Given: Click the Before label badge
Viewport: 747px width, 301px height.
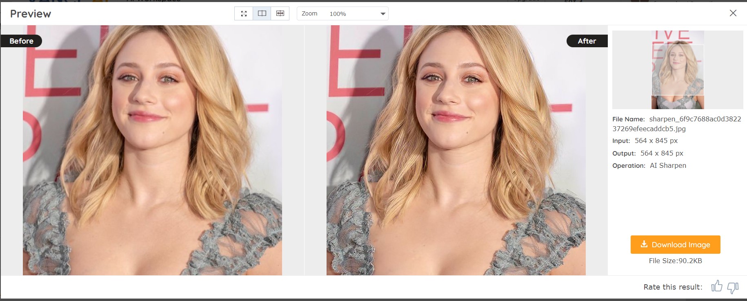Looking at the screenshot, I should (21, 41).
